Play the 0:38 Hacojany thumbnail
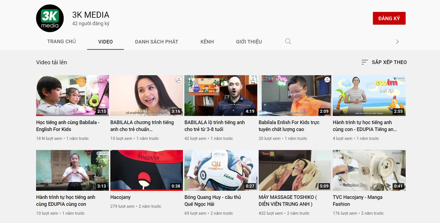Viewport: 440px width, 223px height. pyautogui.click(x=147, y=170)
